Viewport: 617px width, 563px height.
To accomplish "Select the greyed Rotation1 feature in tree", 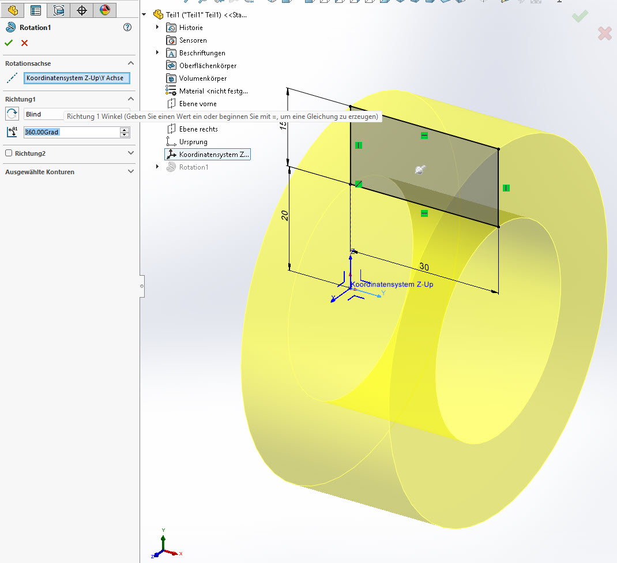I will pos(187,167).
